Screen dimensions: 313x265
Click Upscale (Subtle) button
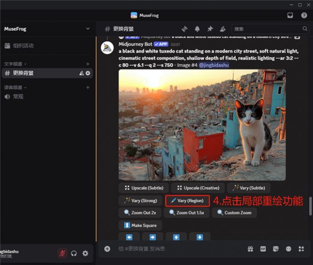coord(144,188)
